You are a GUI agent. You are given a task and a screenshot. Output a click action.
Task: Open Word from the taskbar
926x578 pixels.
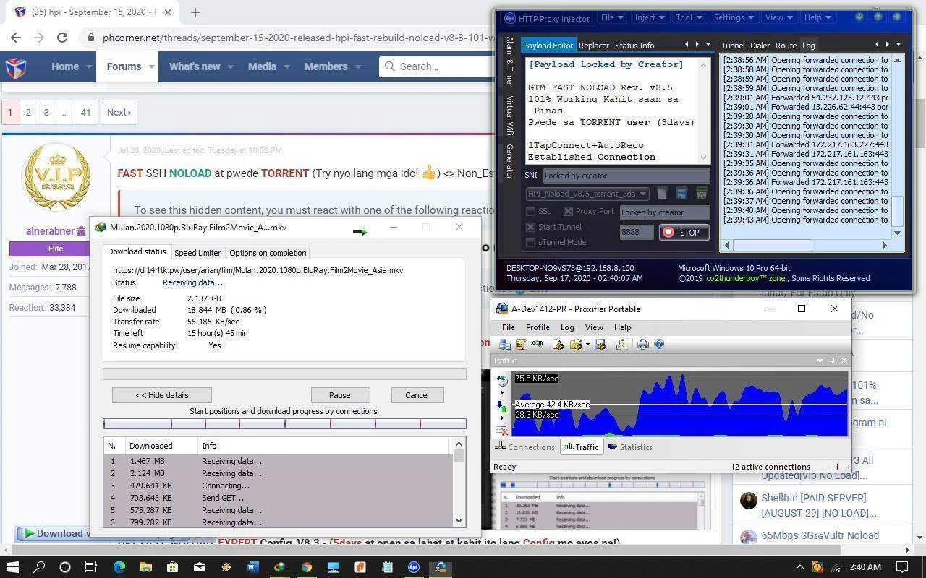pos(252,567)
